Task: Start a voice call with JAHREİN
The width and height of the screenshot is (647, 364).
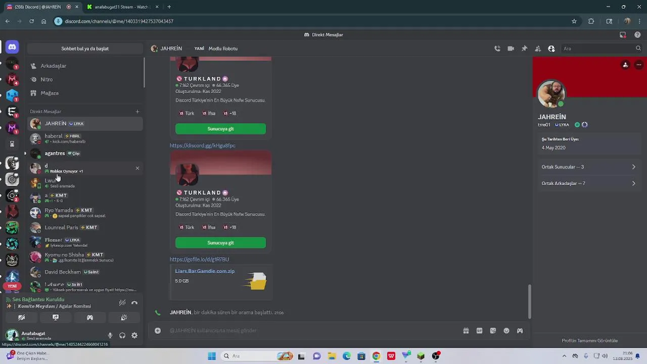Action: tap(497, 49)
